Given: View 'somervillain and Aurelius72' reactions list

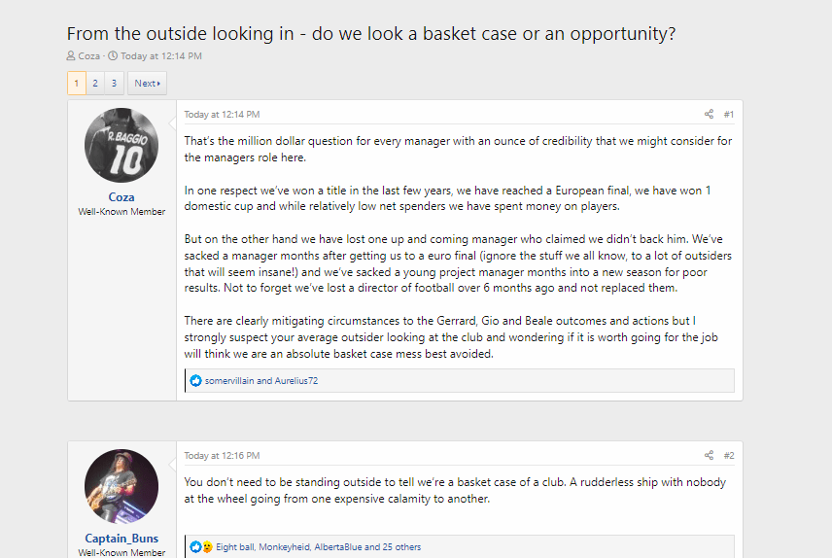Looking at the screenshot, I should click(x=261, y=381).
